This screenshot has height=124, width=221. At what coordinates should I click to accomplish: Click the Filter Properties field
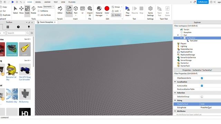tap(197, 73)
